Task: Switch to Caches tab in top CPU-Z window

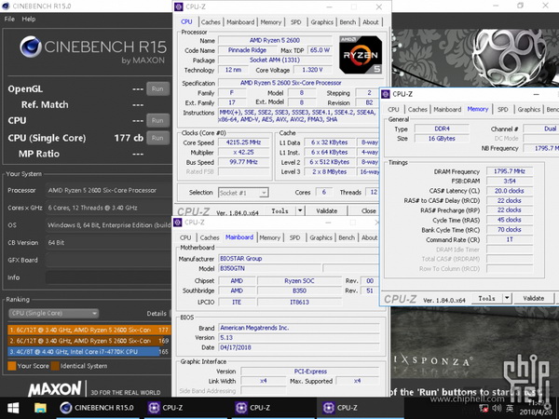Action: (211, 21)
